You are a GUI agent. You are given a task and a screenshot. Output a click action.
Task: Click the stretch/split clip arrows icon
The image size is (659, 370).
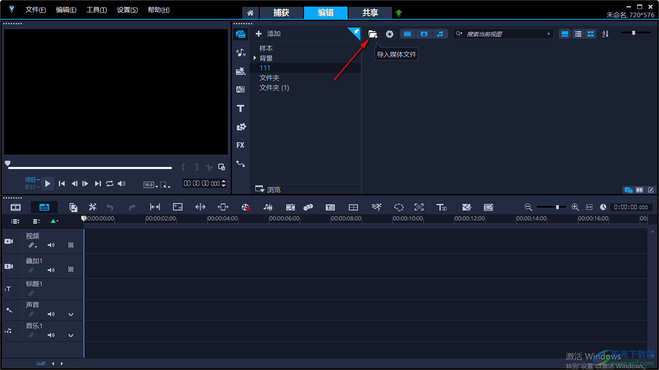200,207
